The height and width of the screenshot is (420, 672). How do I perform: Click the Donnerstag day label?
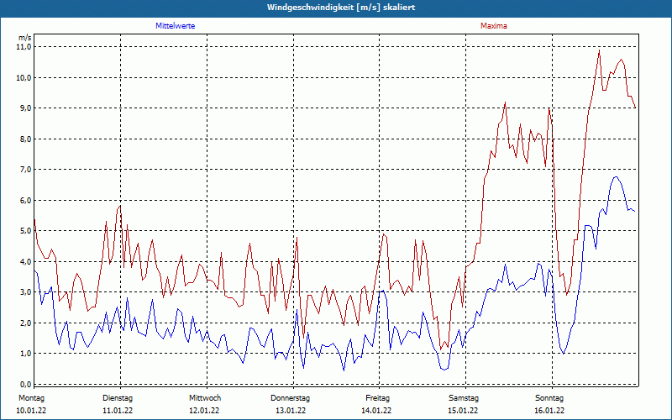click(x=290, y=398)
